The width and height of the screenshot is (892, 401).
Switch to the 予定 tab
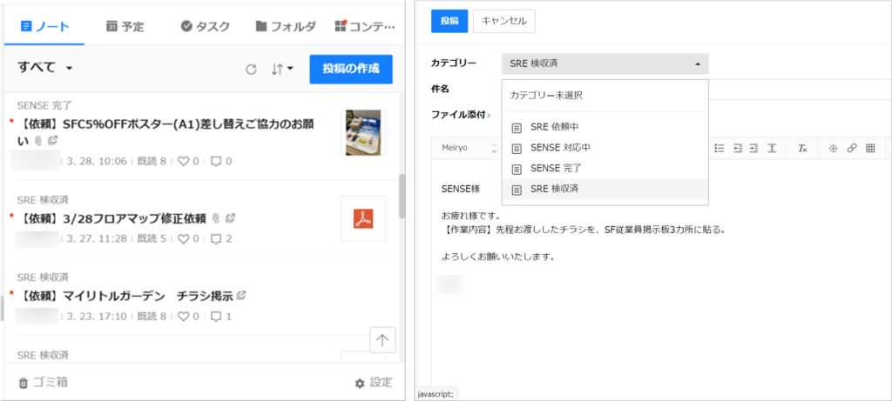pyautogui.click(x=125, y=26)
